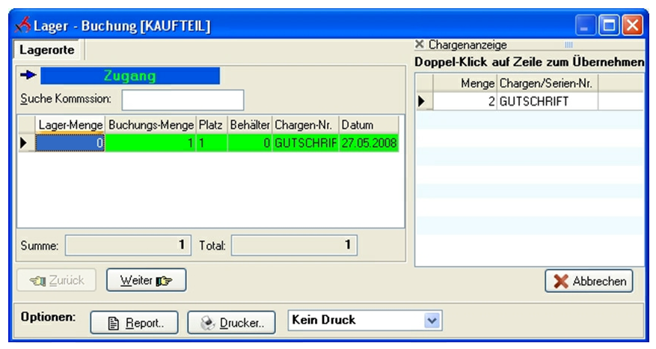Click the Buchungs-Menge column header

point(150,124)
